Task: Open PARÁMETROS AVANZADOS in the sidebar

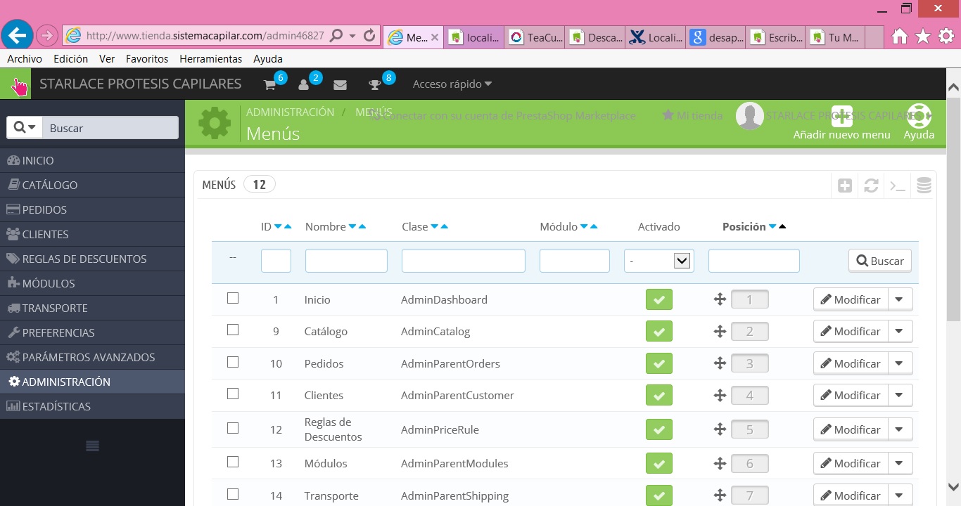Action: tap(92, 357)
